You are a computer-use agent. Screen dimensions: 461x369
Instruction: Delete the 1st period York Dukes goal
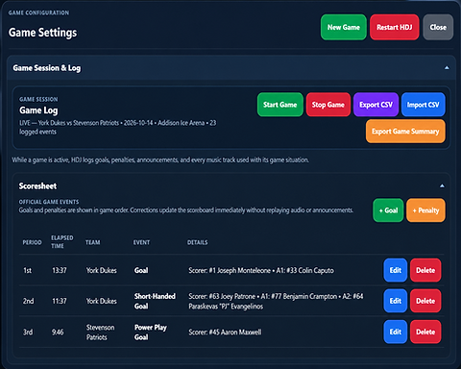point(425,270)
